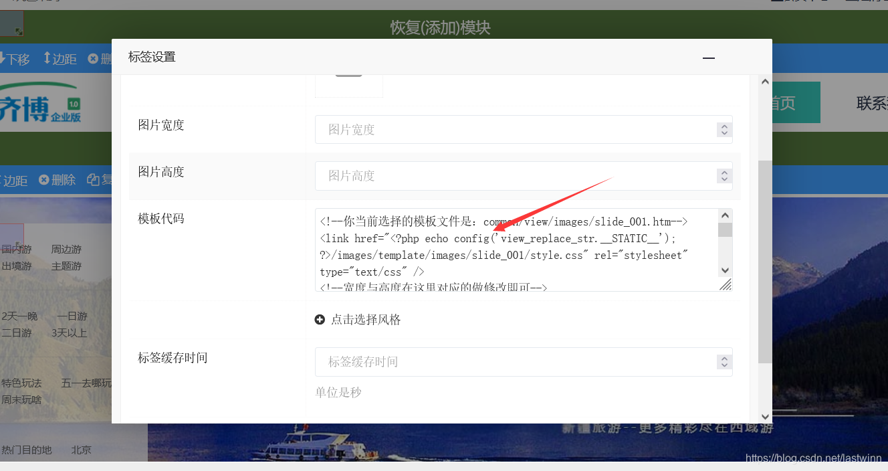Click the 图片高度 number stepper arrows

tap(724, 175)
